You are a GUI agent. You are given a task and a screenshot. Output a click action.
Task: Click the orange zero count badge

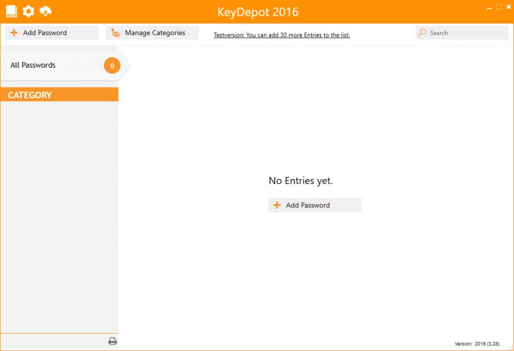(112, 66)
